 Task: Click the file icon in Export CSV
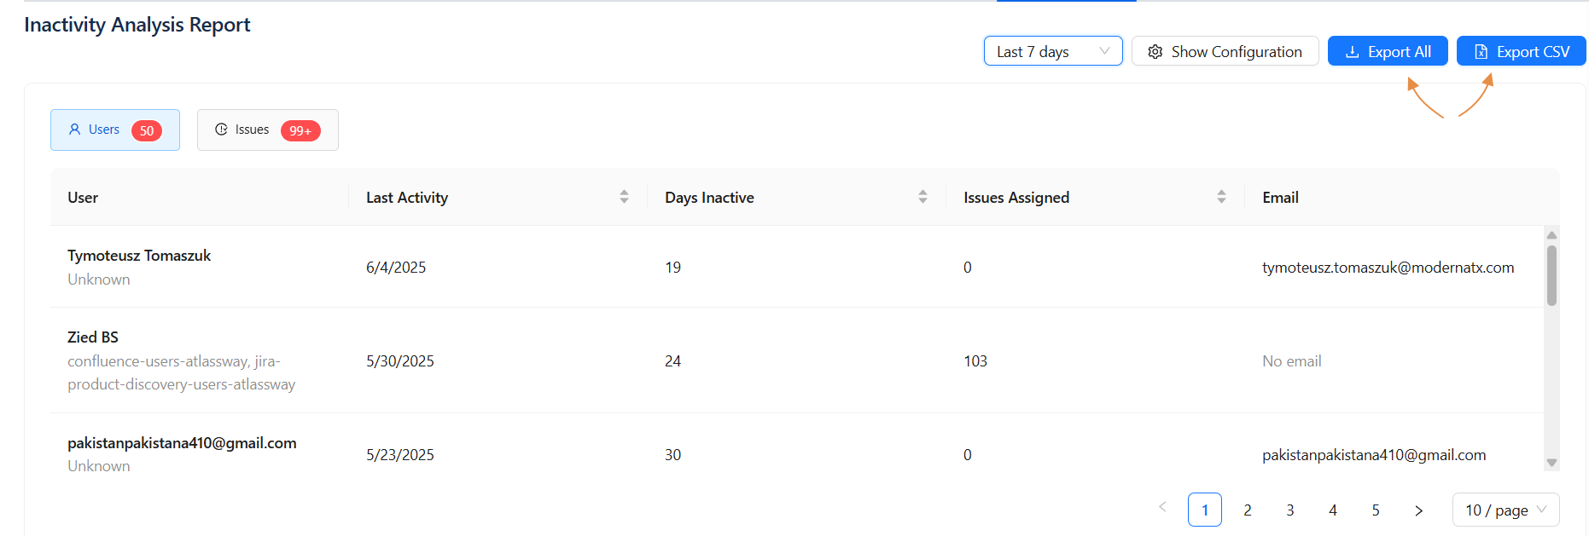pyautogui.click(x=1481, y=52)
